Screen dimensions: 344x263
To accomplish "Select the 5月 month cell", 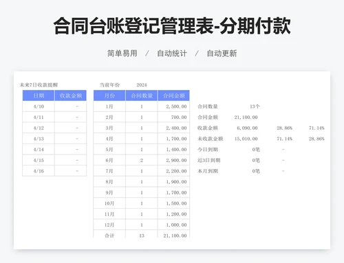I will [x=109, y=150].
